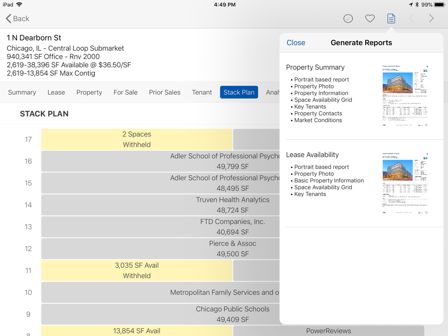Tap floor 15 Adler School 48,495 SF block
This screenshot has width=448, height=336.
pos(160,183)
